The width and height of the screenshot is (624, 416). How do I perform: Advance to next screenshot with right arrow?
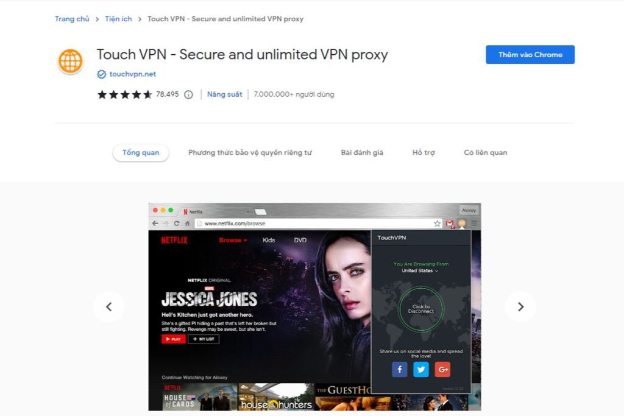click(521, 307)
